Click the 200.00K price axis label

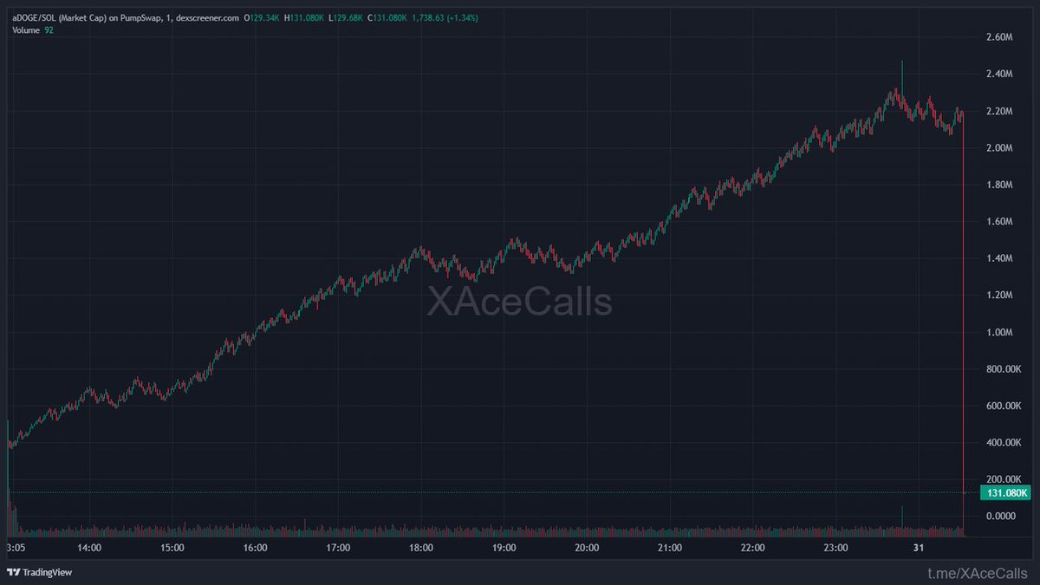coord(1004,480)
